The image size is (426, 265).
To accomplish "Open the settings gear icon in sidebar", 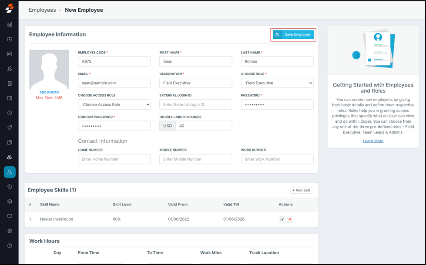I will point(10,231).
